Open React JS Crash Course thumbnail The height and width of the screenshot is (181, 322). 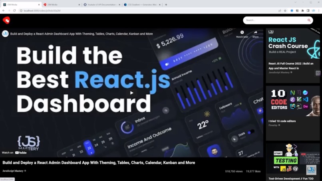click(x=292, y=44)
